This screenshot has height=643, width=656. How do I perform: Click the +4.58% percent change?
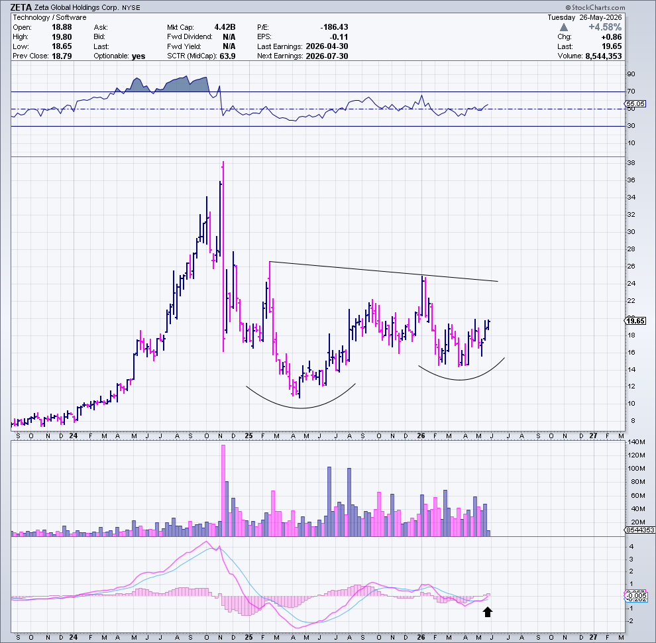605,27
